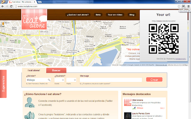The height and width of the screenshot is (119, 191).
Task: Click Laura Perez Cani message name
Action: [141, 113]
